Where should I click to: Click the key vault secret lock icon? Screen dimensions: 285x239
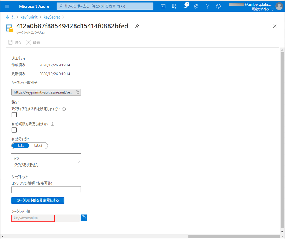pyautogui.click(x=10, y=28)
